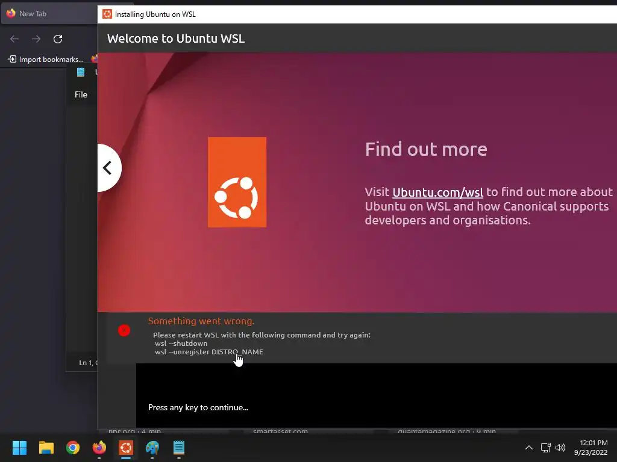Click the Something went wrong heading
This screenshot has width=617, height=462.
pyautogui.click(x=201, y=321)
